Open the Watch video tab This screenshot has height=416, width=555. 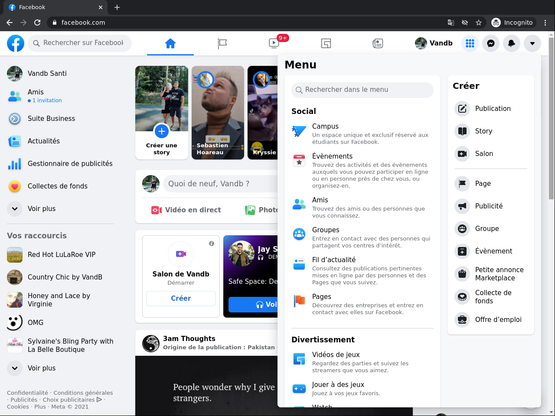(274, 43)
